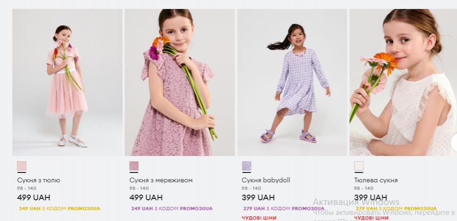
Task: Open the Тюлева сукня product link
Action: pyautogui.click(x=376, y=180)
